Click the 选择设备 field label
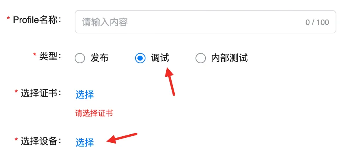This screenshot has height=160, width=346. [x=41, y=141]
